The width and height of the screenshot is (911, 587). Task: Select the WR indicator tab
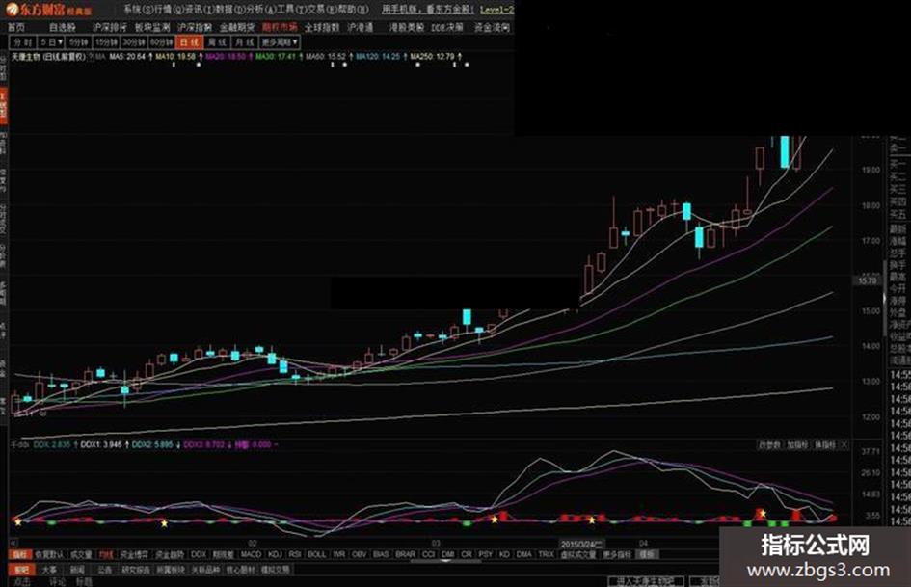click(339, 555)
